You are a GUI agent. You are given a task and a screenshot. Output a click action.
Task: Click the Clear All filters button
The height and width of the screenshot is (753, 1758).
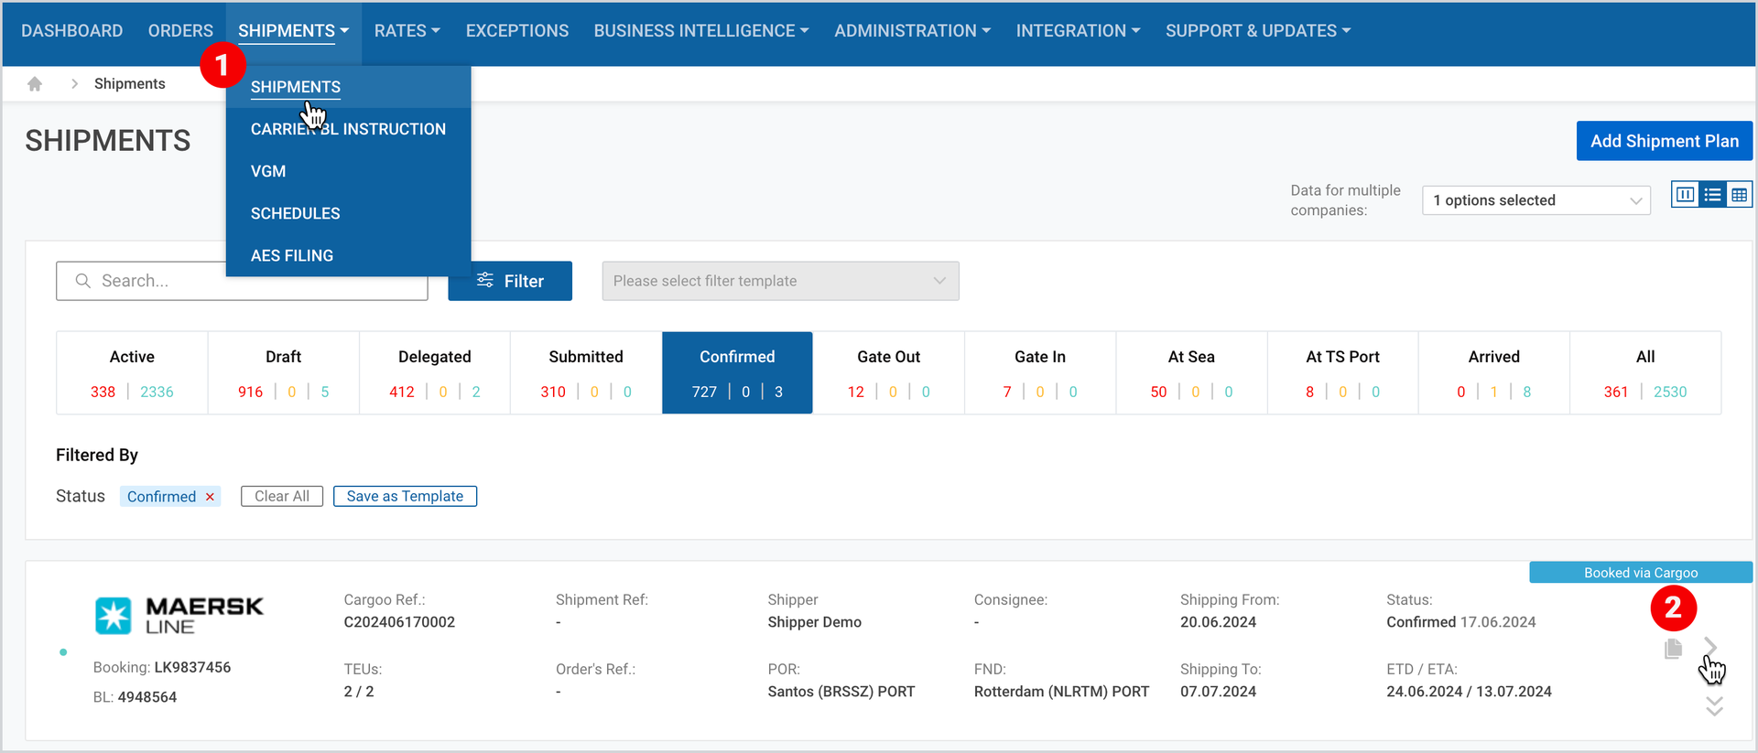point(282,496)
